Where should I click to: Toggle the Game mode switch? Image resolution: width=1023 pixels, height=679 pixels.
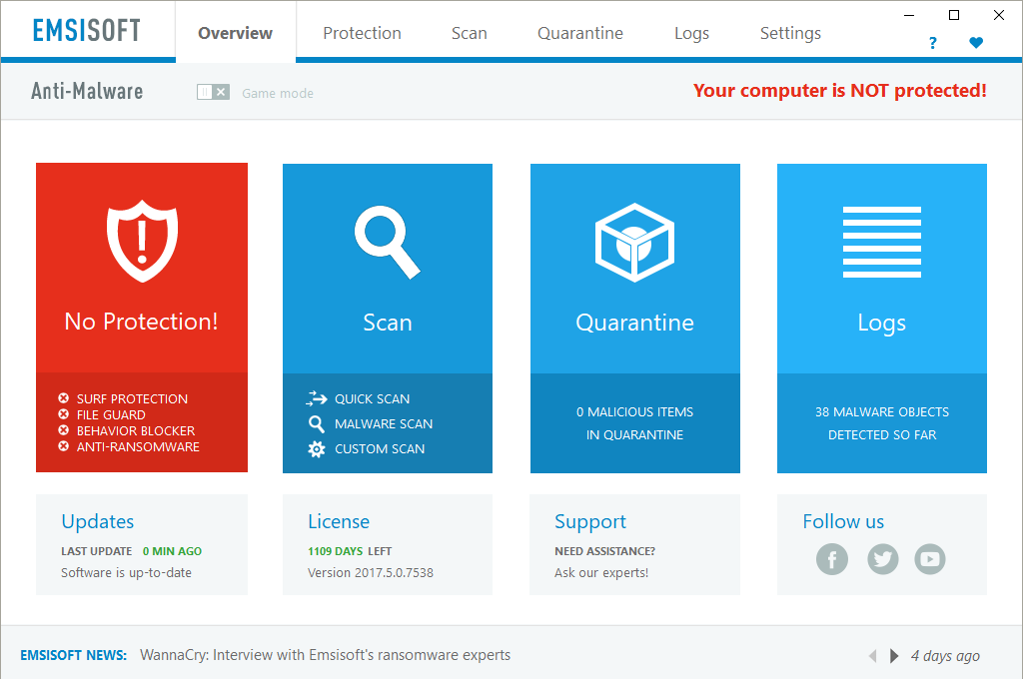pos(213,93)
